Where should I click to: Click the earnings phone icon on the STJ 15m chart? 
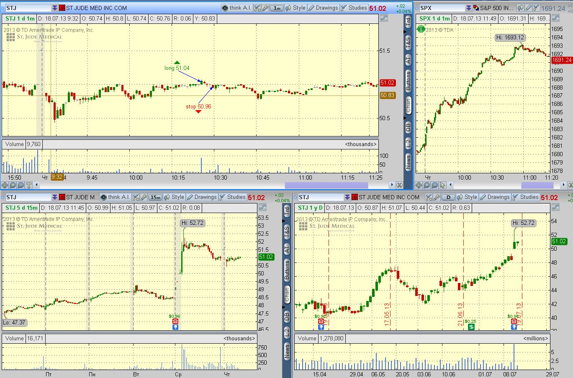coord(175,321)
